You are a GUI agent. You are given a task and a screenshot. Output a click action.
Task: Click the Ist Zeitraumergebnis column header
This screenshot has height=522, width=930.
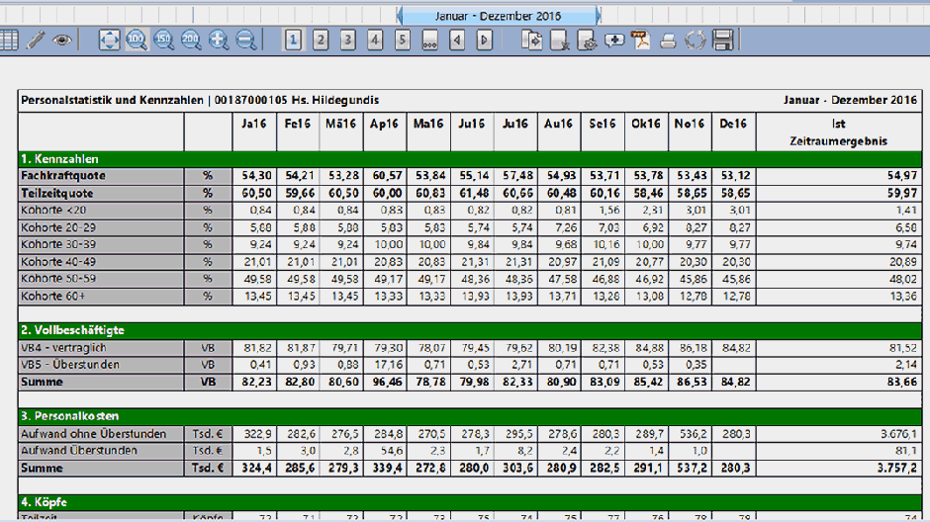(x=839, y=132)
